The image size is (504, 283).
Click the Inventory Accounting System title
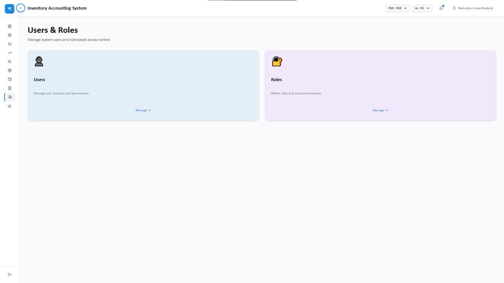tap(57, 8)
